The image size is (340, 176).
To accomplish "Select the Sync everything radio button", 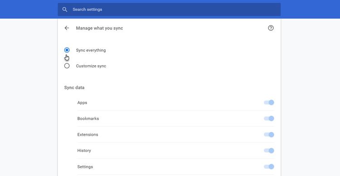I will pyautogui.click(x=67, y=50).
